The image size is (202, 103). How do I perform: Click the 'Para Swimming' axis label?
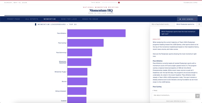coord(61,53)
